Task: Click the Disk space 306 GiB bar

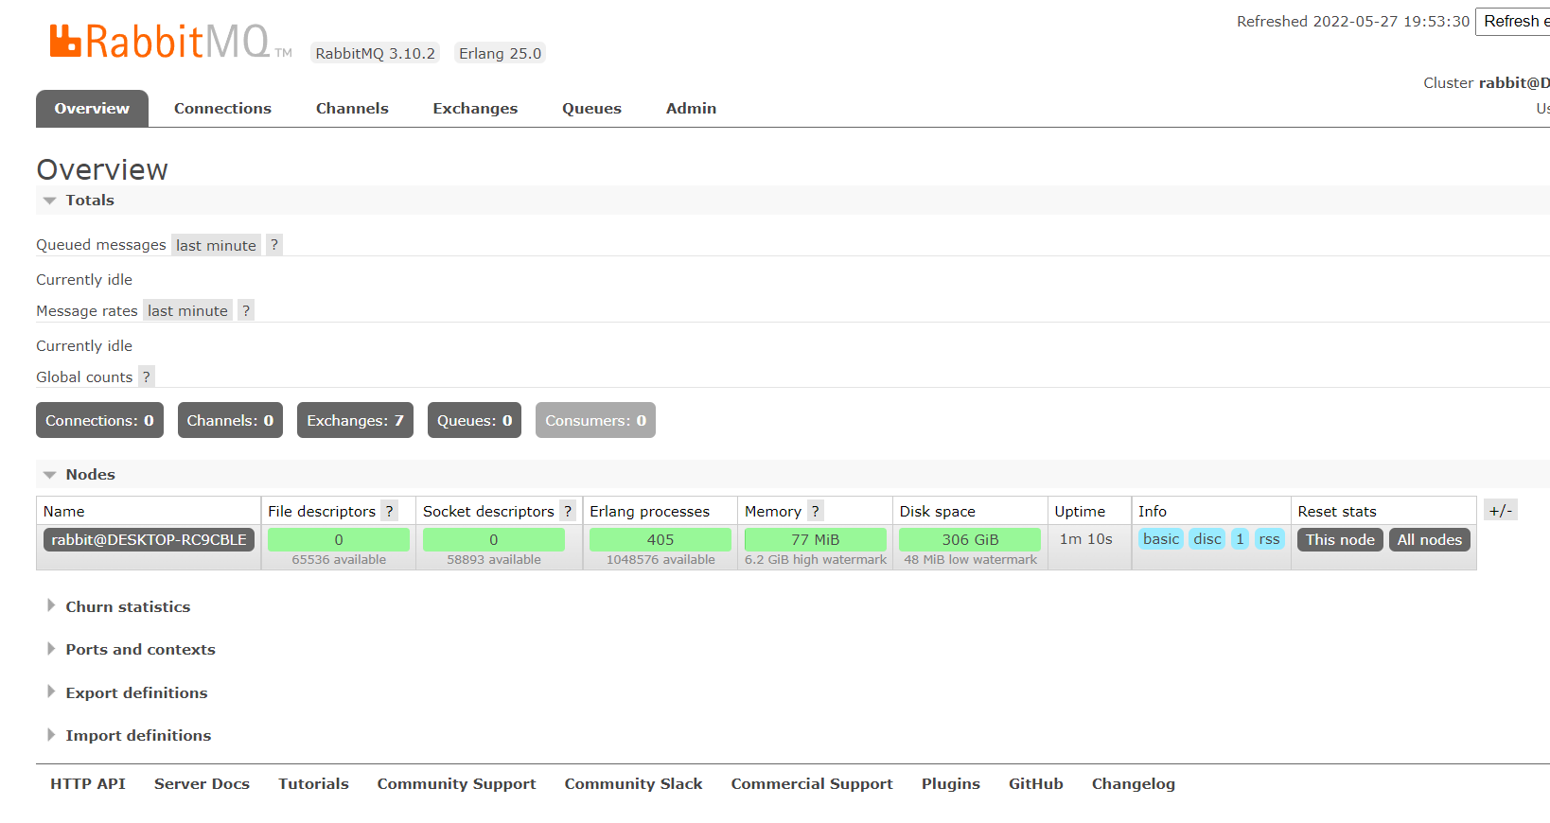Action: (970, 539)
